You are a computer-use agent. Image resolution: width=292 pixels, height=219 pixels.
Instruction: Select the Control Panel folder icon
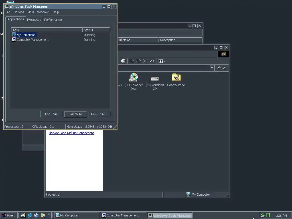[176, 80]
